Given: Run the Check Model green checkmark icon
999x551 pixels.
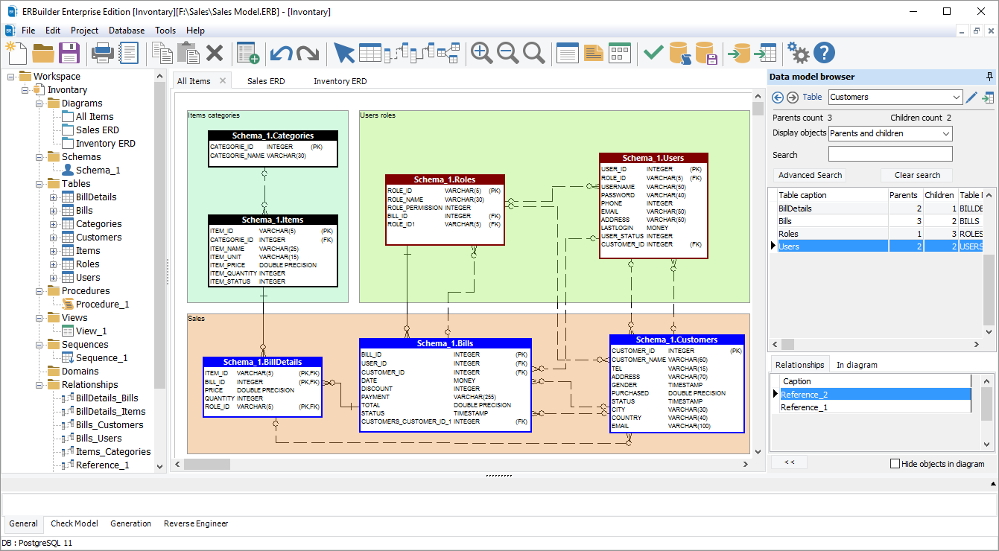Looking at the screenshot, I should (653, 53).
